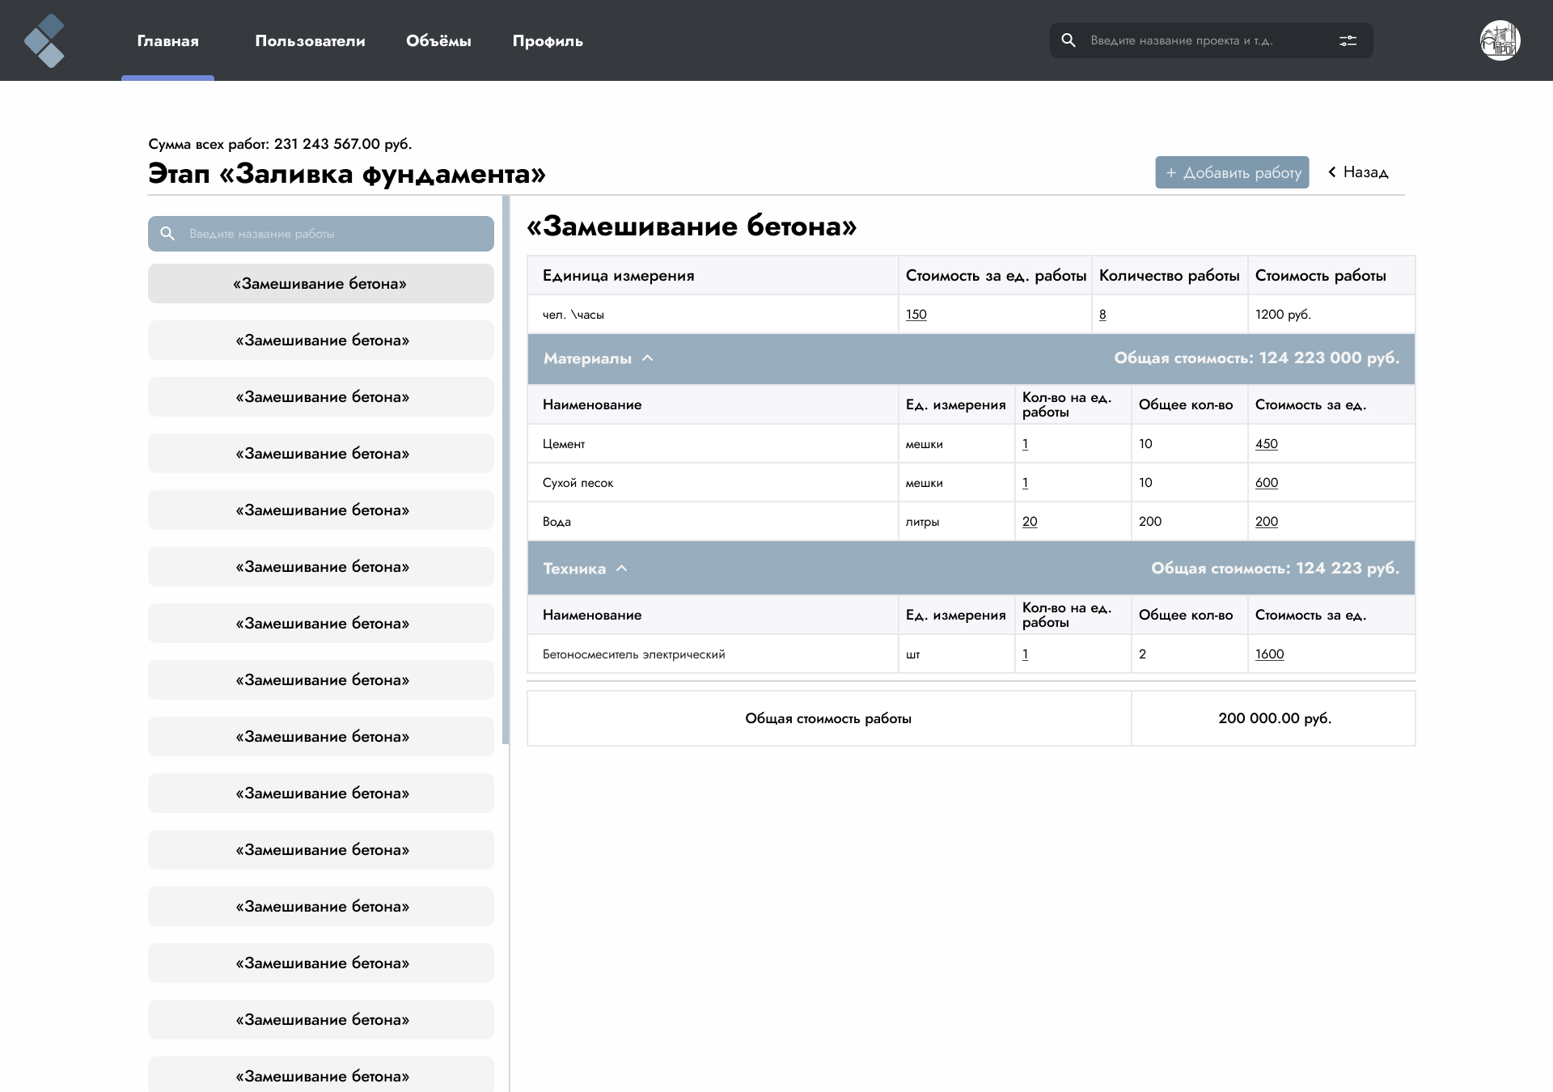Click the magnifier icon in work search

pyautogui.click(x=167, y=234)
